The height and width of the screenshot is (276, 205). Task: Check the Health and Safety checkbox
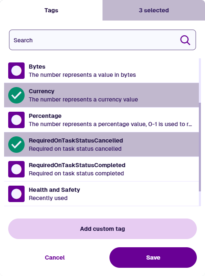click(x=16, y=194)
